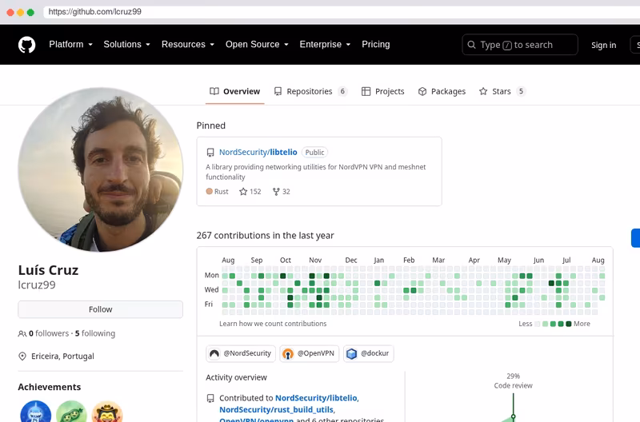Screen dimensions: 640x422
Task: Click the table icon beside Projects
Action: click(x=366, y=91)
